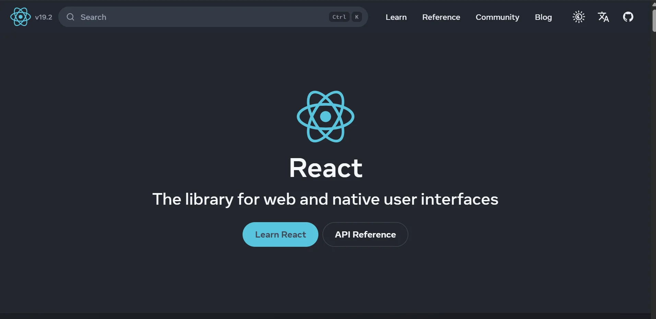Toggle light theme with the sun icon
Screen dimensions: 656x319
point(579,17)
